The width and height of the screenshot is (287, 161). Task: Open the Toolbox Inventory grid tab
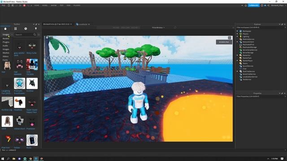tap(16, 29)
